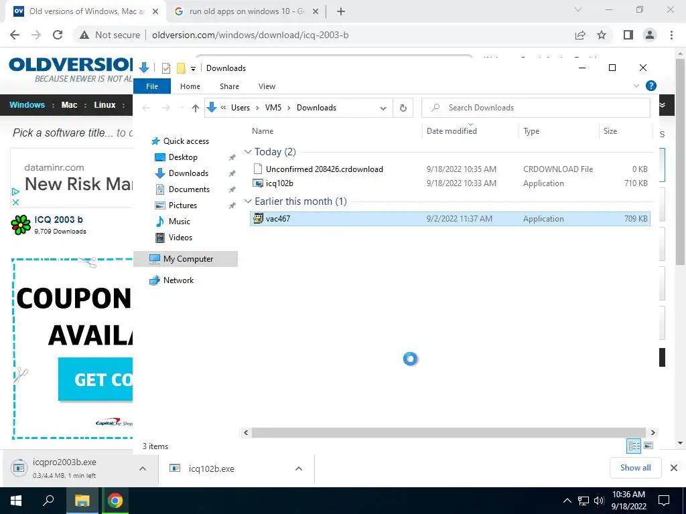Open a new Chrome tab with plus icon
686x514 pixels.
pyautogui.click(x=341, y=11)
